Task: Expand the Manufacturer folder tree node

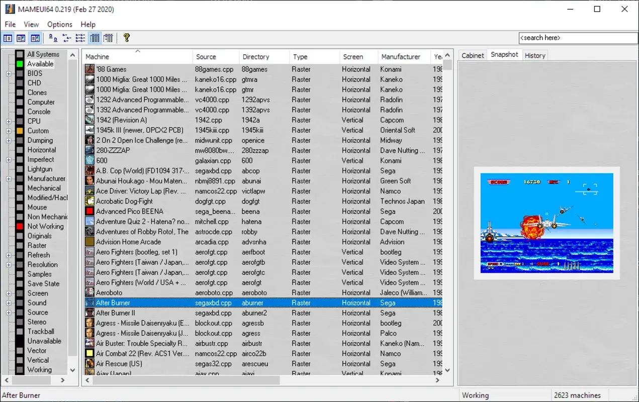Action: [x=8, y=178]
